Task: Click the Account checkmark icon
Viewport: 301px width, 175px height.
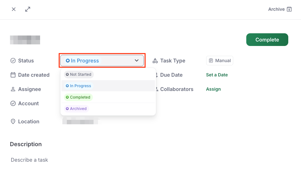Action: 13,103
